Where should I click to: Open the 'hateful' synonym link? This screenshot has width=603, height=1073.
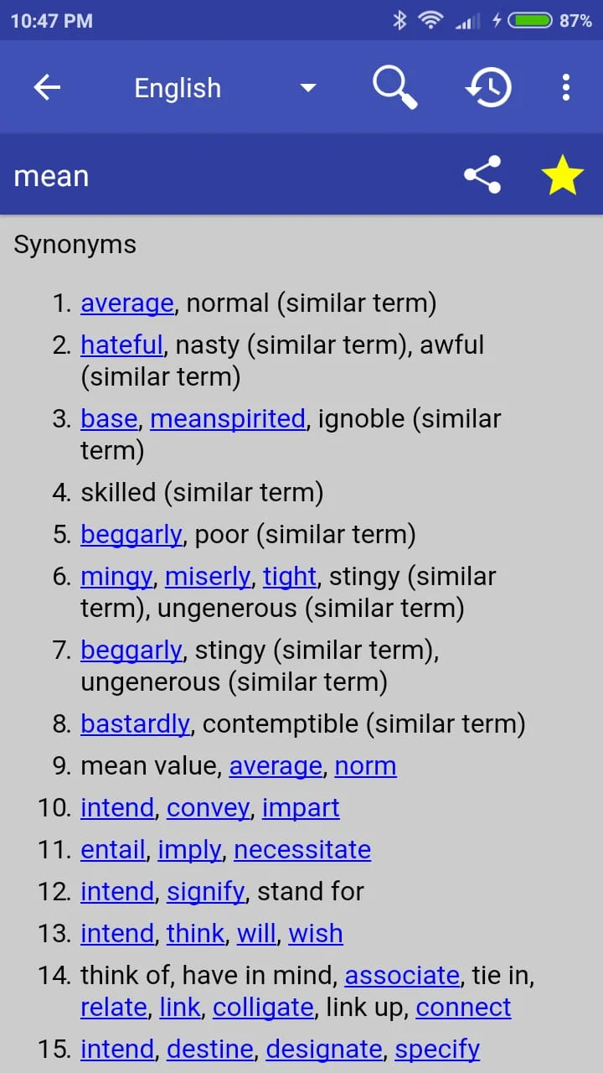coord(121,345)
